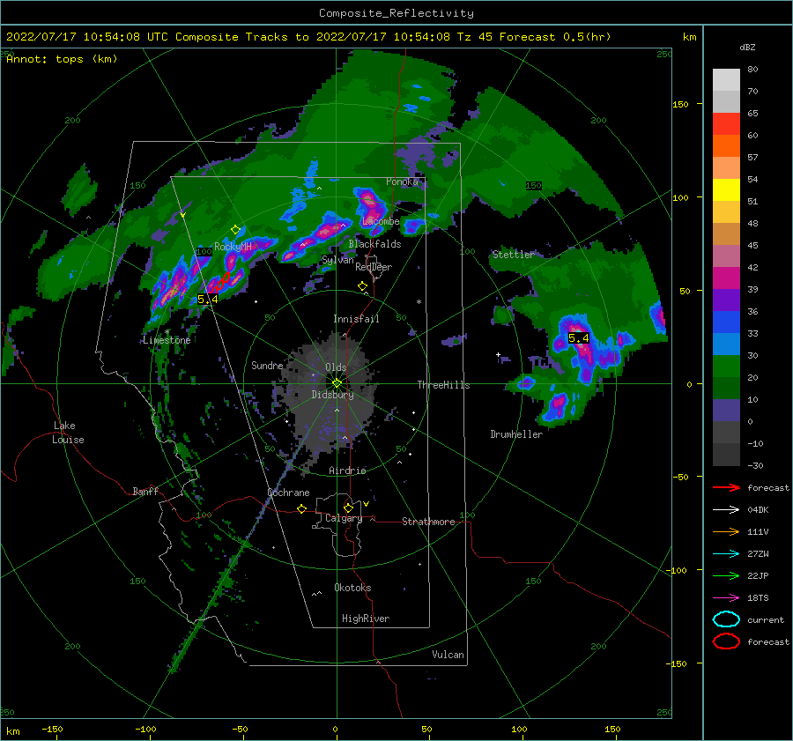
Task: Click the 111V legend label
Action: [758, 531]
